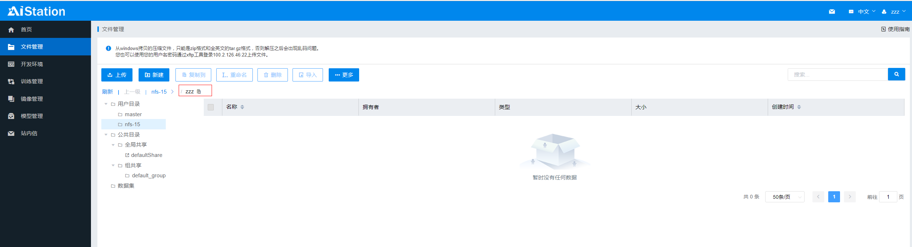The height and width of the screenshot is (247, 912).
Task: Open the zzz user account menu
Action: tap(894, 12)
